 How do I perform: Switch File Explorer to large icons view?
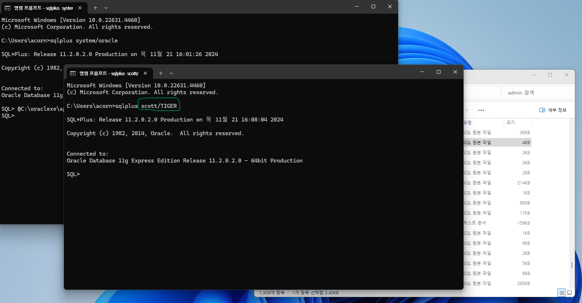click(x=569, y=293)
